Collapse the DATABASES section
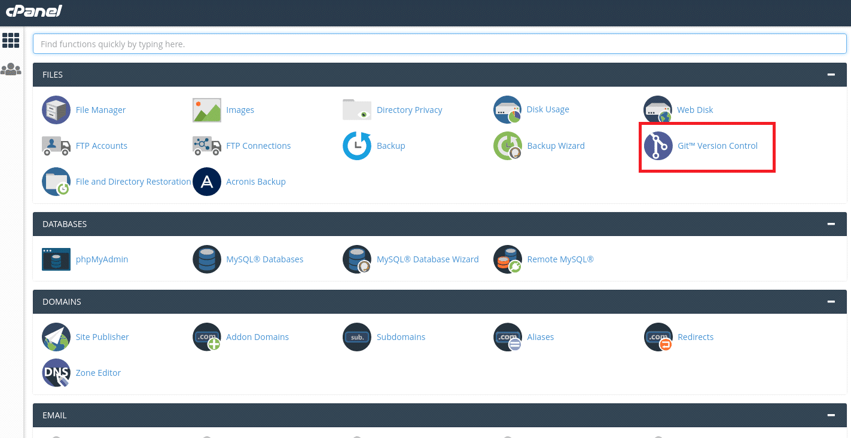The image size is (851, 438). (x=831, y=224)
